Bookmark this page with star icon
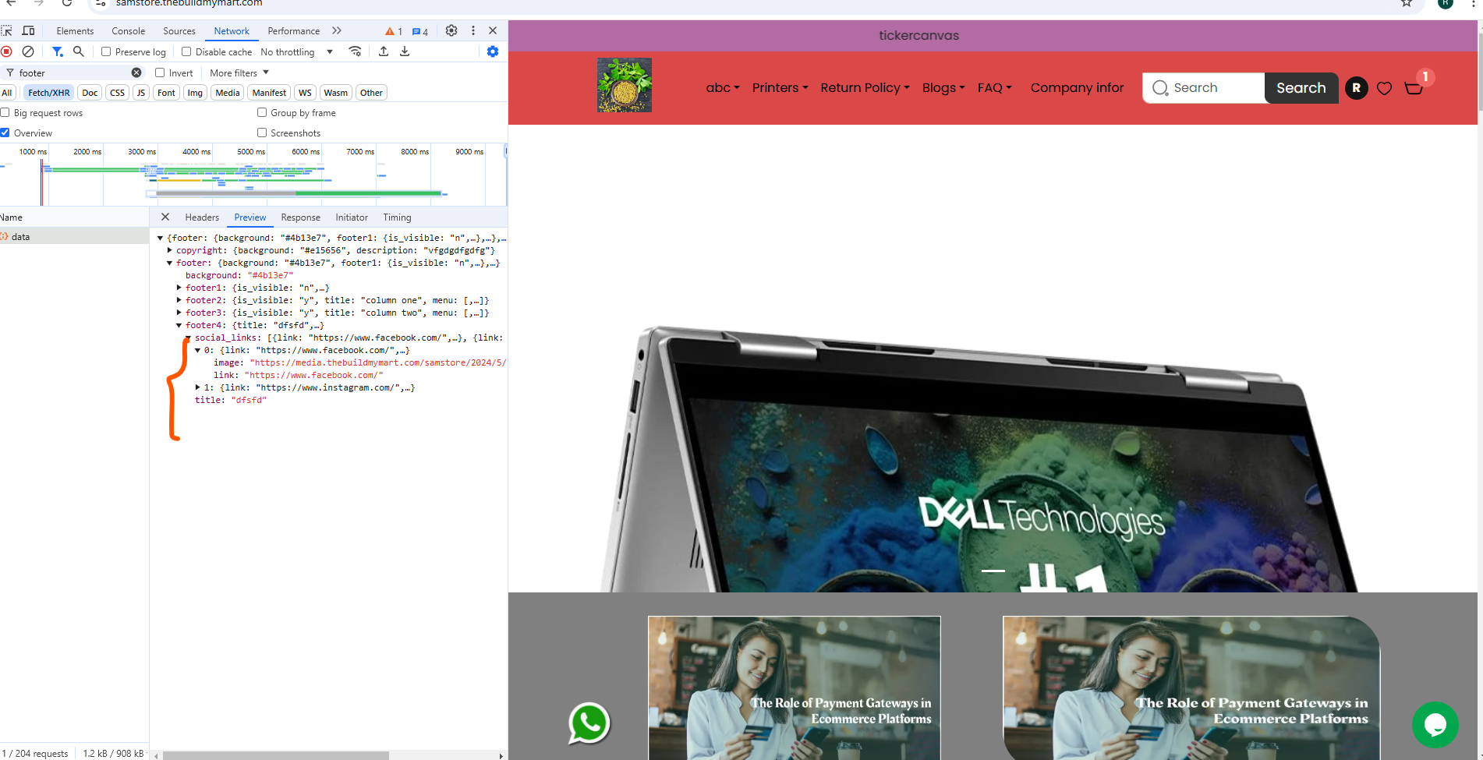 tap(1407, 3)
